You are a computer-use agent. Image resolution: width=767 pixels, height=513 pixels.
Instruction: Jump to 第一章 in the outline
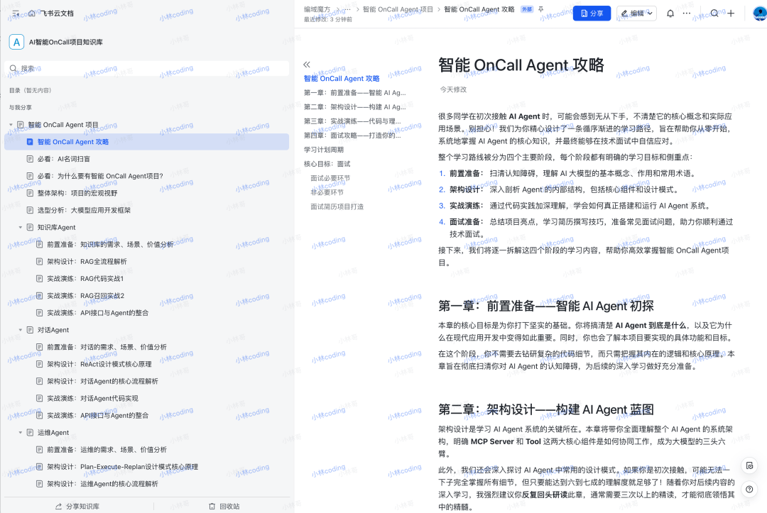tap(354, 93)
